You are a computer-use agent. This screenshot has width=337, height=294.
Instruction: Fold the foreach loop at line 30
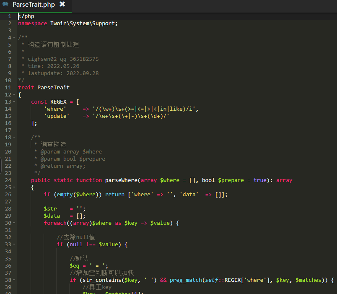pos(14,223)
